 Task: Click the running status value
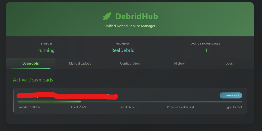tap(46, 50)
